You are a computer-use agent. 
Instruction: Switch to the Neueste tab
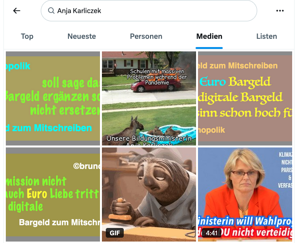[x=82, y=36]
